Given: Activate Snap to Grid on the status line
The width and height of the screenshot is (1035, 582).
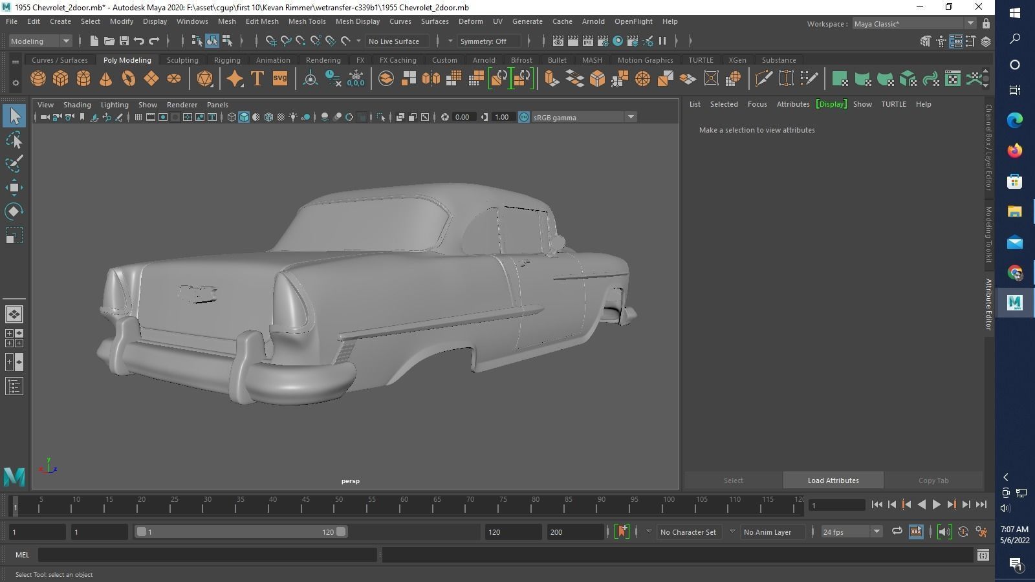Looking at the screenshot, I should tap(271, 41).
